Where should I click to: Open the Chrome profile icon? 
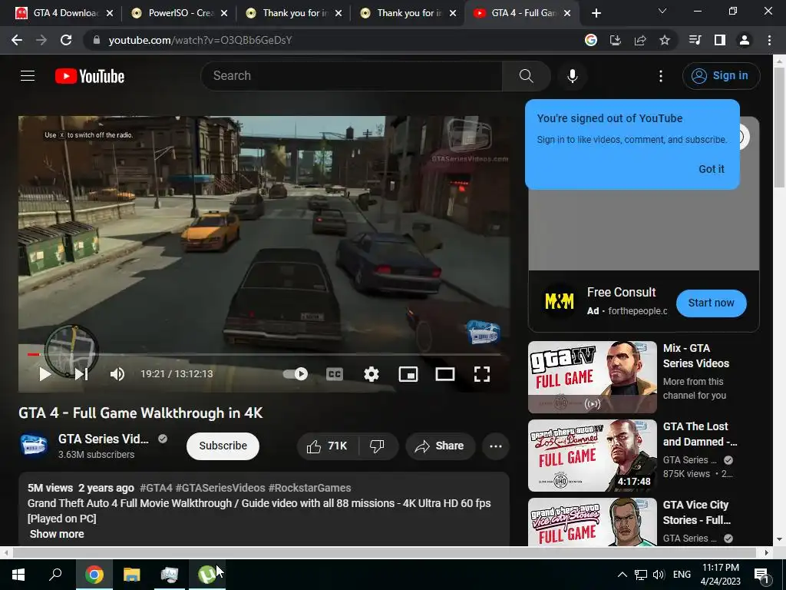pyautogui.click(x=745, y=40)
